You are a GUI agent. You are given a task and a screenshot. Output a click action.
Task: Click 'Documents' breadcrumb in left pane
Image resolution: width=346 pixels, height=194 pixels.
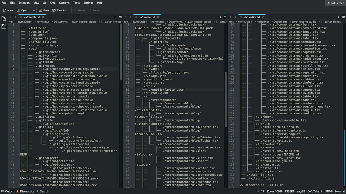(x=61, y=22)
